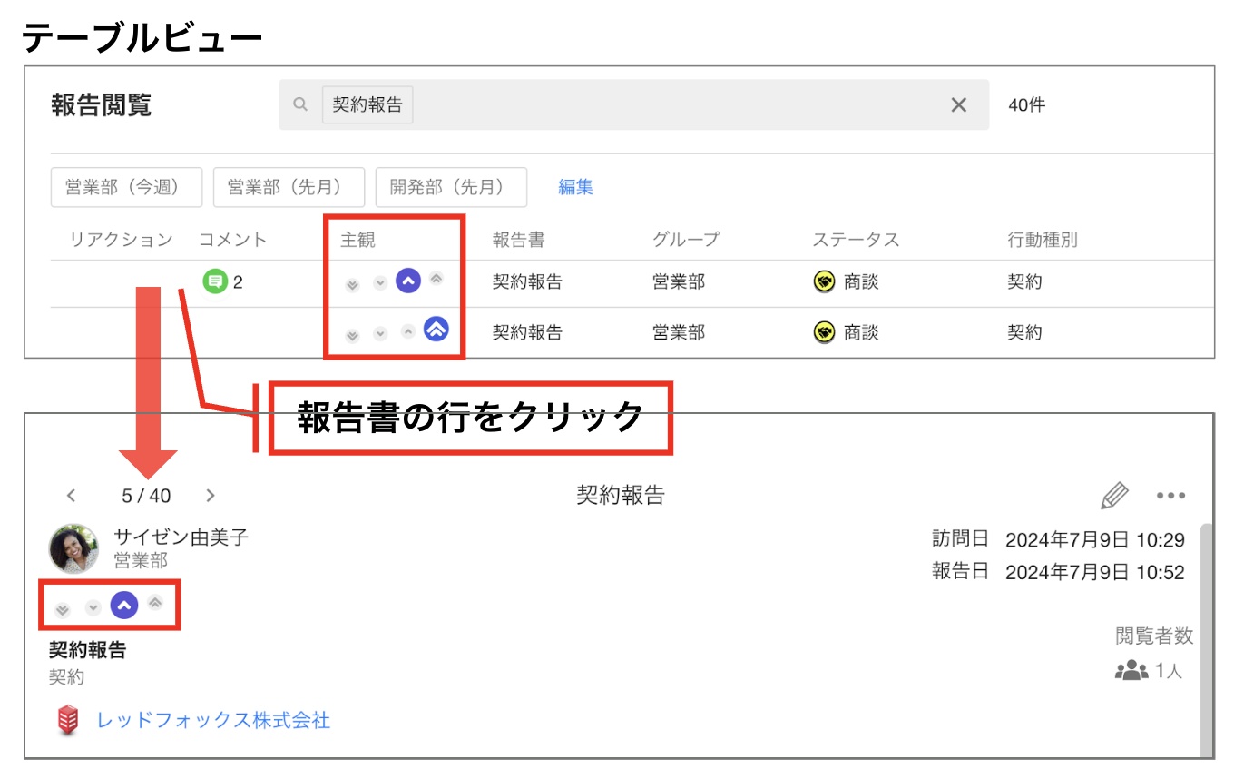
Task: Click the 商談 handshake icon in first row
Action: pyautogui.click(x=824, y=281)
